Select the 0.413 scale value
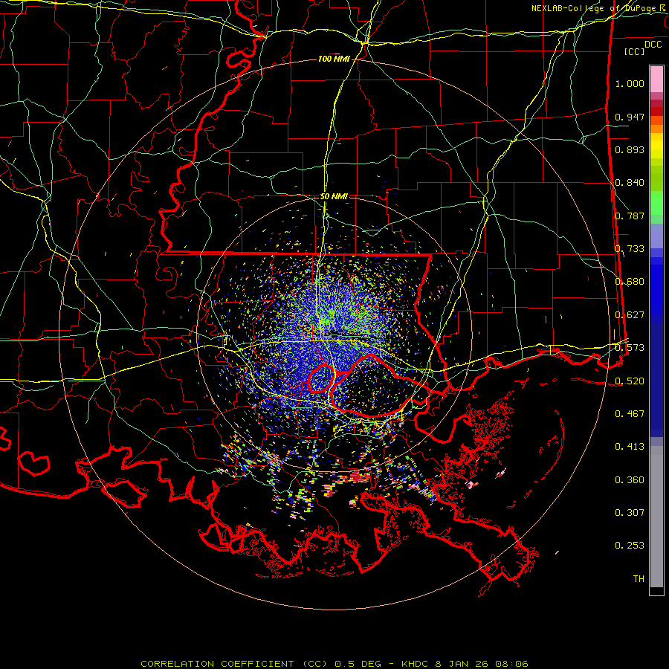The height and width of the screenshot is (669, 669). pos(630,446)
